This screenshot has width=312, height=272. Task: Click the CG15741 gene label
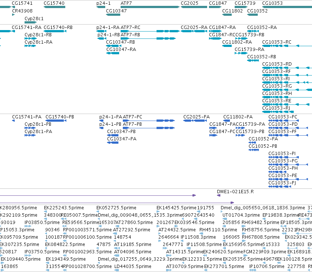[x=22, y=3]
